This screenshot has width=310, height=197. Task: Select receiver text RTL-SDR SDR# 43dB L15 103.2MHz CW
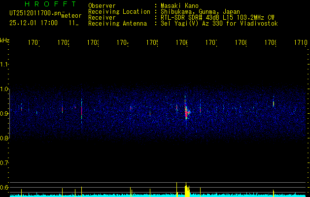[217, 18]
